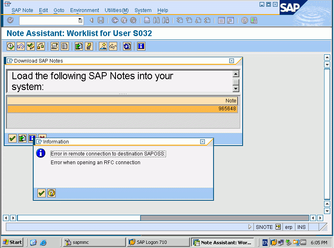Open the SAP Note menu
Image resolution: width=334 pixels, height=248 pixels.
click(x=22, y=10)
